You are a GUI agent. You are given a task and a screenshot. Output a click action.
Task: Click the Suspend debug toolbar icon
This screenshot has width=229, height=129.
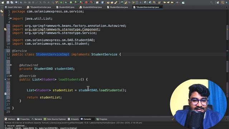tap(29, 3)
